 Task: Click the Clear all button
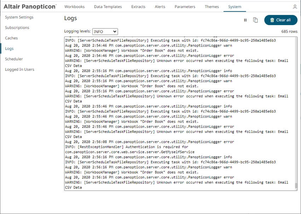pyautogui.click(x=280, y=20)
